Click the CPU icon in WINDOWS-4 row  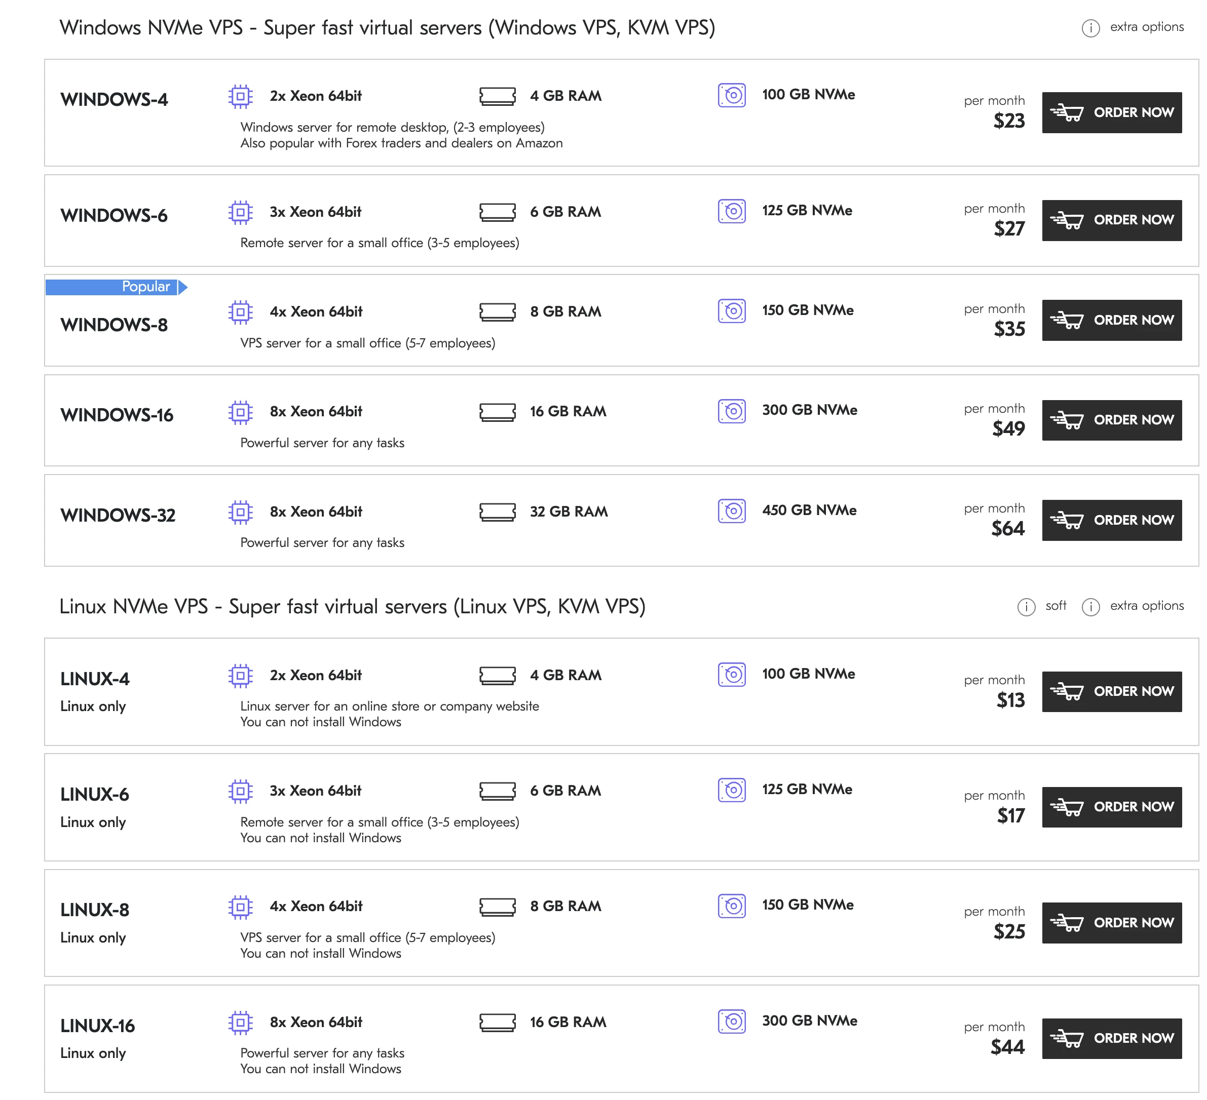click(x=240, y=96)
